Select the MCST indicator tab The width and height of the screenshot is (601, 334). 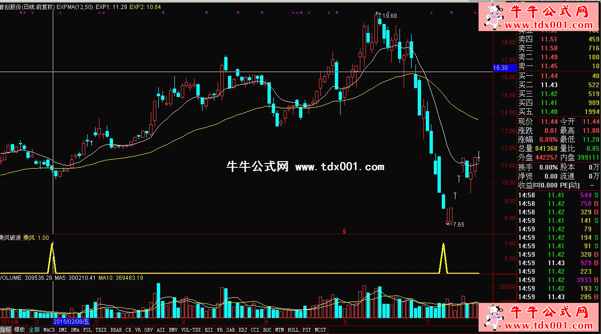(320, 330)
